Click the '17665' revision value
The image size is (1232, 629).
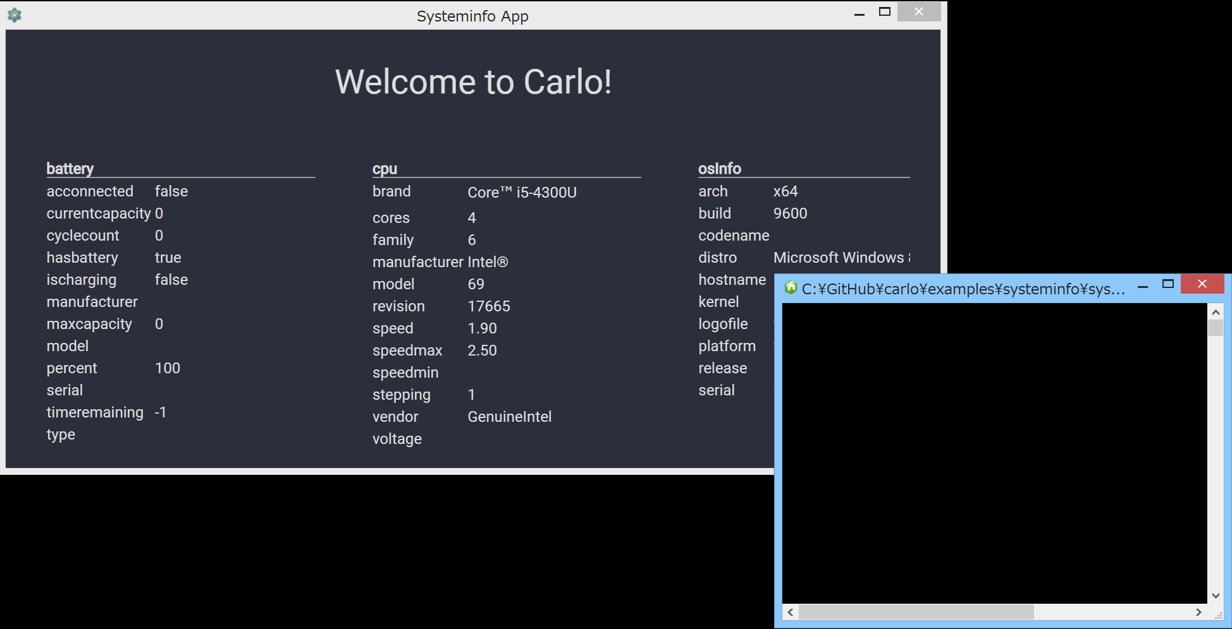click(489, 306)
